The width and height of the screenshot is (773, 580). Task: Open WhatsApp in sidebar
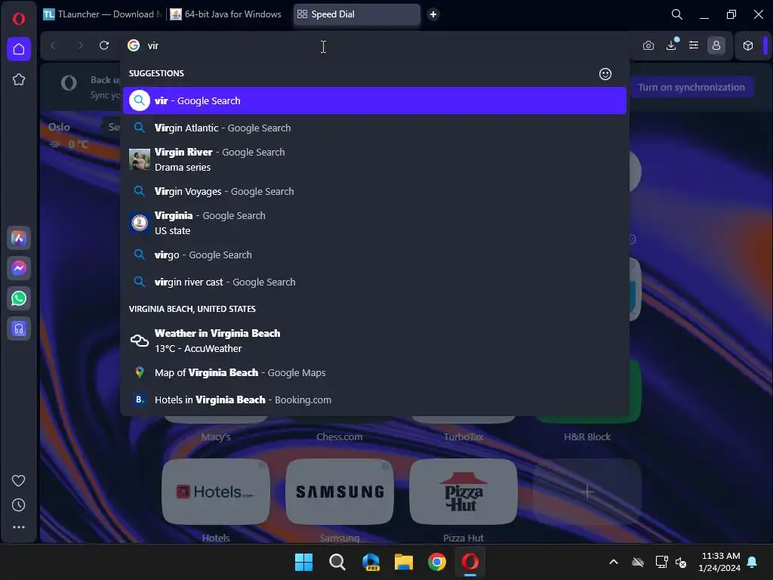click(x=19, y=298)
